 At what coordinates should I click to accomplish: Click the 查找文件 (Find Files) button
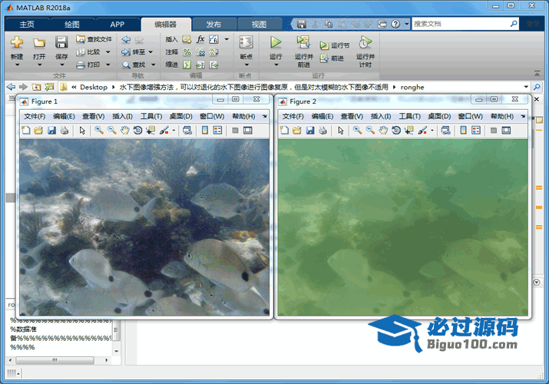(x=94, y=39)
